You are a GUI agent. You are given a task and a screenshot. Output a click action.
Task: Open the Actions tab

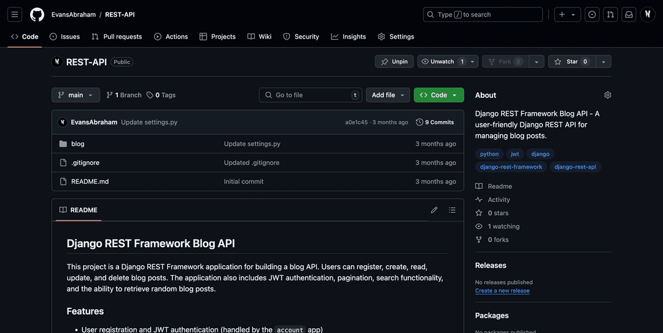171,37
